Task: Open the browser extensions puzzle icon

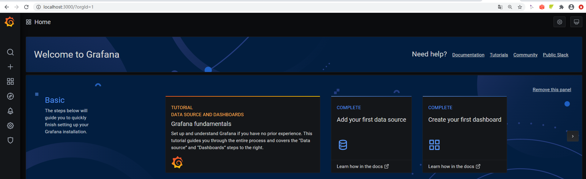Action: 561,7
